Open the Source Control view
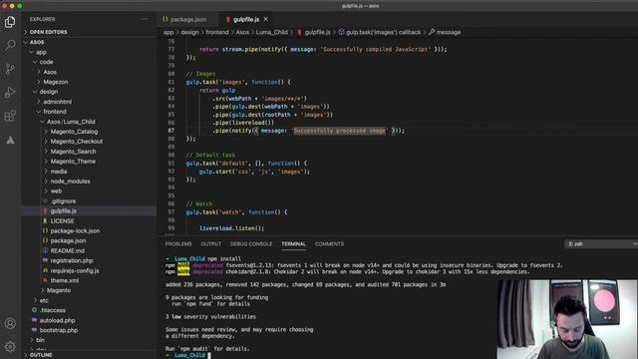 [10, 69]
